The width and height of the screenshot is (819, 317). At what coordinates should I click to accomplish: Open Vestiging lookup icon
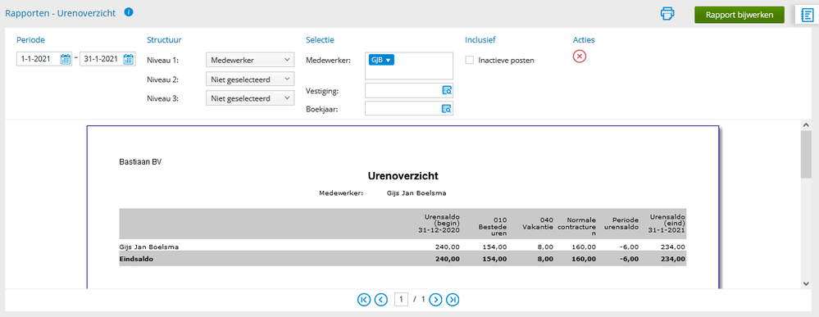click(x=447, y=90)
